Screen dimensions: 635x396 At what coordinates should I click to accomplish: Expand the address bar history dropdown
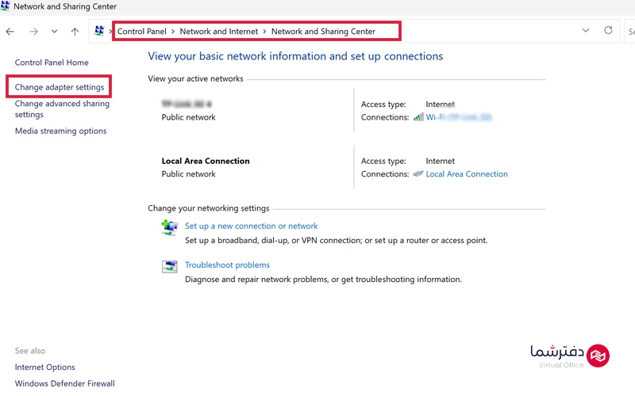tap(586, 31)
